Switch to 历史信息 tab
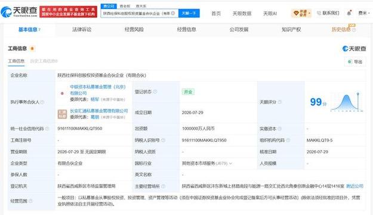The height and width of the screenshot is (215, 373). (341, 29)
